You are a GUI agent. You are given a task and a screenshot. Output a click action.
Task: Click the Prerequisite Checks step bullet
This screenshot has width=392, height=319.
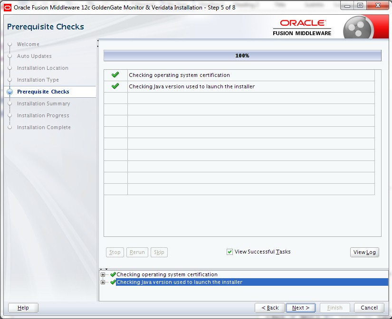(10, 92)
